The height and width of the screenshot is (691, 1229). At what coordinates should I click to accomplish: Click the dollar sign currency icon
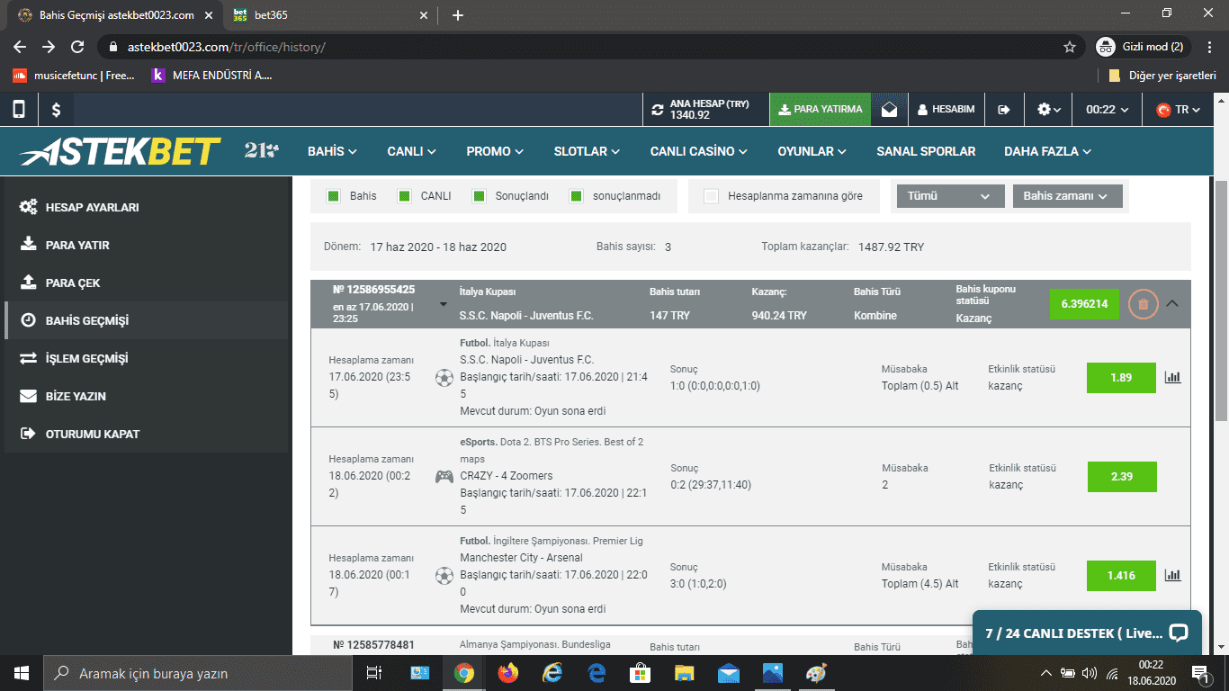(x=56, y=110)
